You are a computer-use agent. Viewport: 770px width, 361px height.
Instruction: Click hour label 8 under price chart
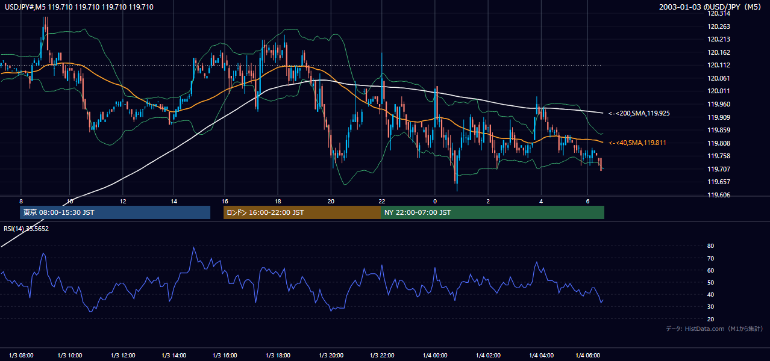[x=20, y=201]
